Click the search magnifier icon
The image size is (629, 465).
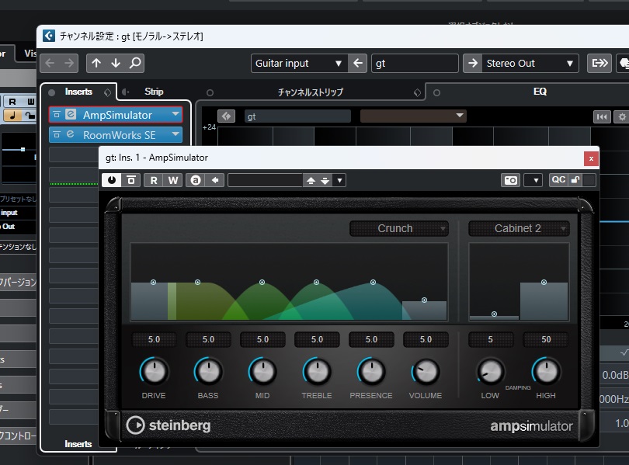tap(135, 64)
